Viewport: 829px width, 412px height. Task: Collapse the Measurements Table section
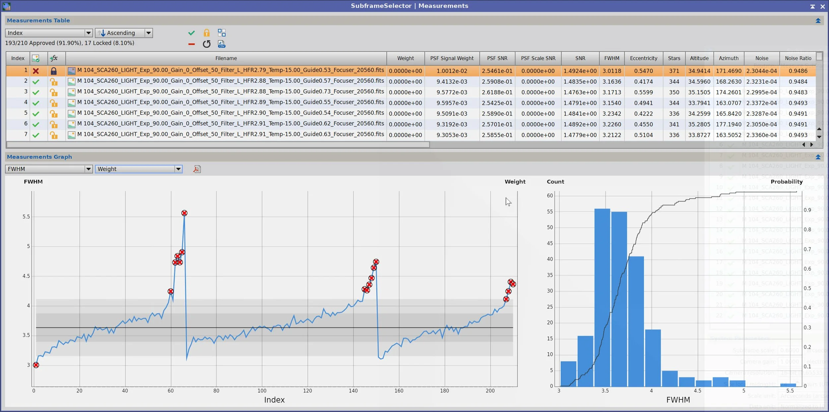(818, 21)
